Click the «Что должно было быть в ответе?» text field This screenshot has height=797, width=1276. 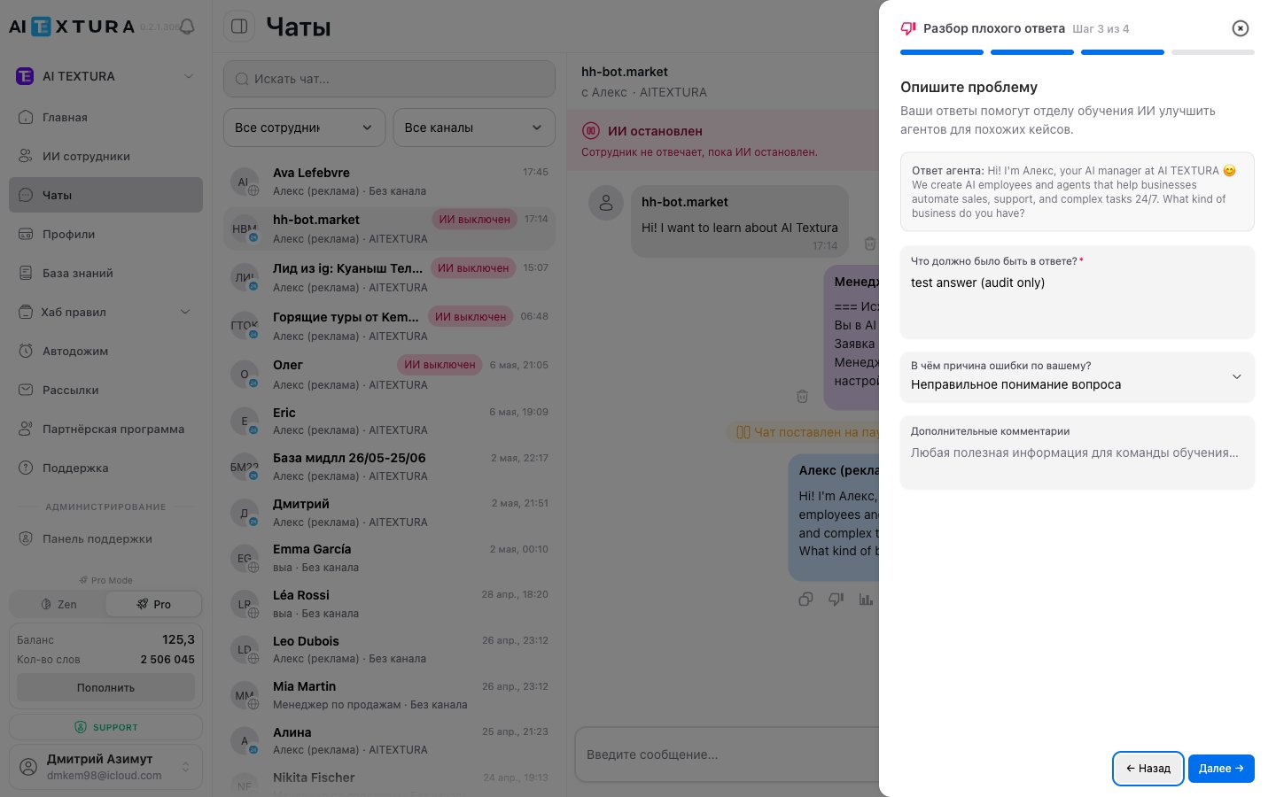click(x=1078, y=292)
